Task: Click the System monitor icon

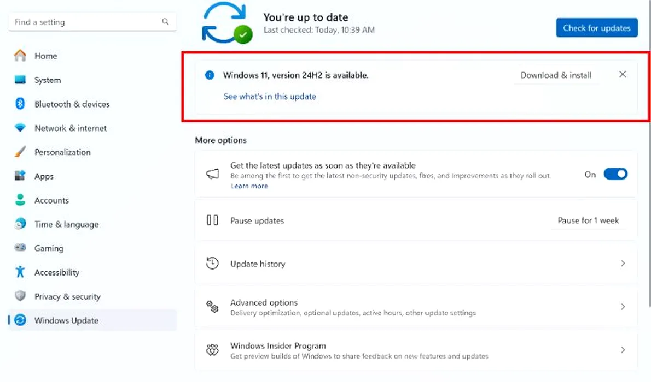Action: coord(20,80)
